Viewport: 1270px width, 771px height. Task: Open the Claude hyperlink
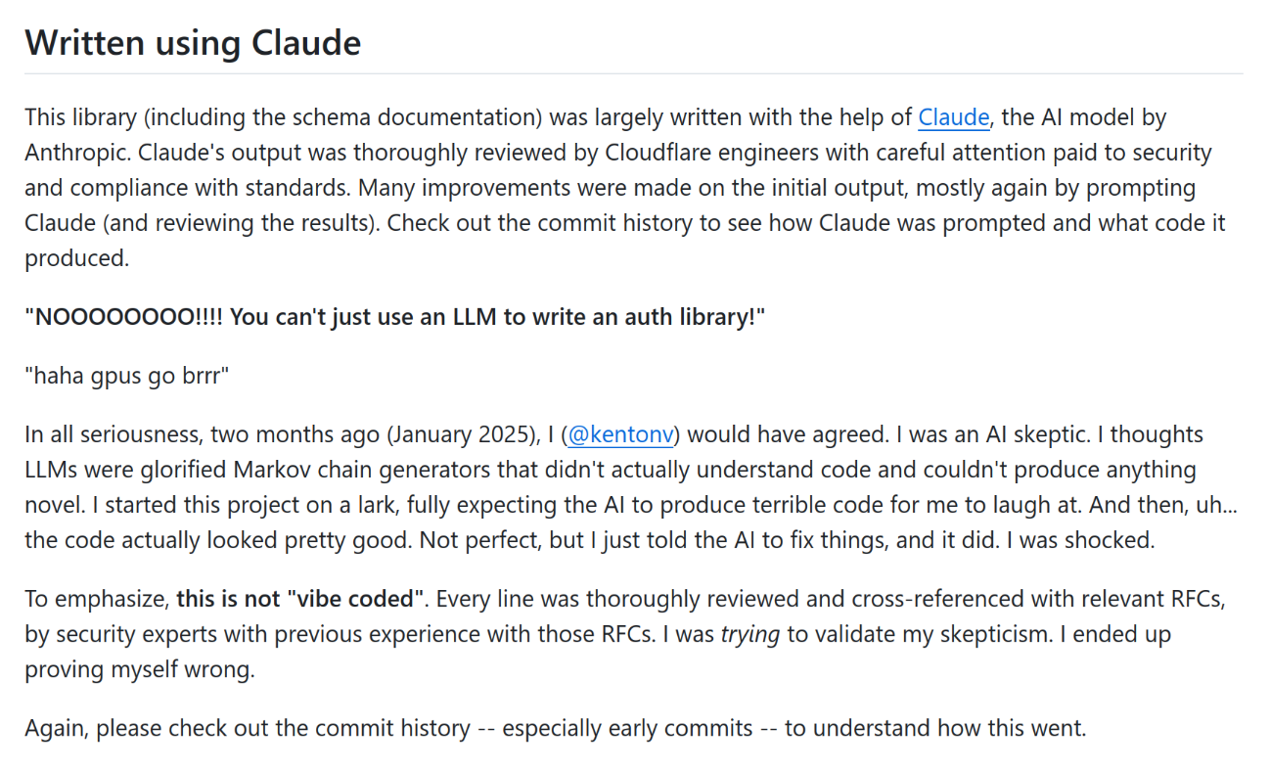click(953, 118)
